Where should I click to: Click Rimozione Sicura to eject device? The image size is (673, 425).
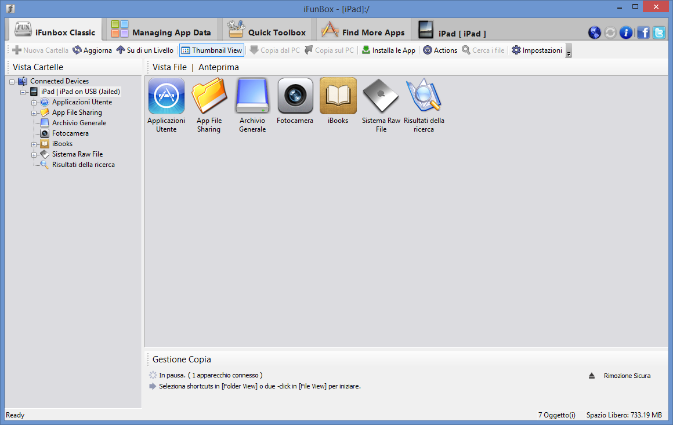pyautogui.click(x=627, y=376)
